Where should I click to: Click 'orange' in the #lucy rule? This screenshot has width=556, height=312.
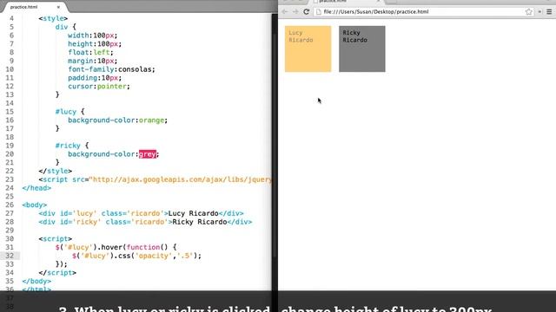(x=151, y=120)
